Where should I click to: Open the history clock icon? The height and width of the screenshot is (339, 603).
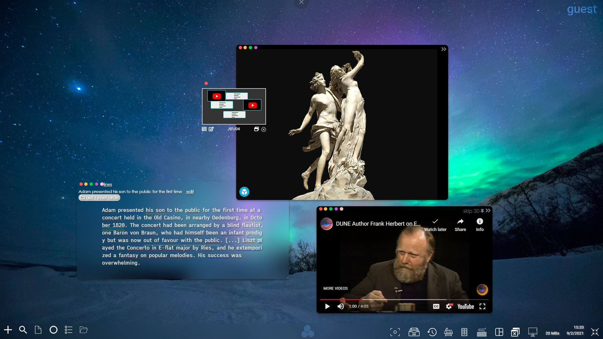click(432, 332)
